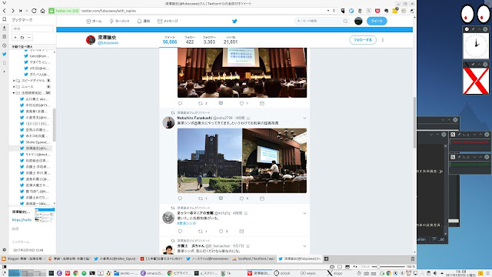
Task: Open the trash closed-tabs icon
Action: click(x=413, y=259)
